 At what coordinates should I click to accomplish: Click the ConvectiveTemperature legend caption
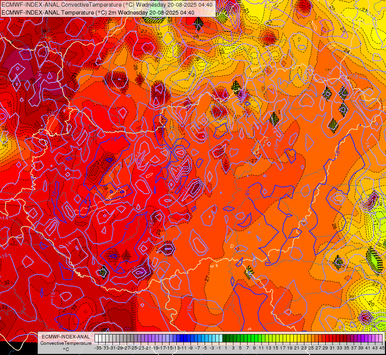pyautogui.click(x=66, y=343)
